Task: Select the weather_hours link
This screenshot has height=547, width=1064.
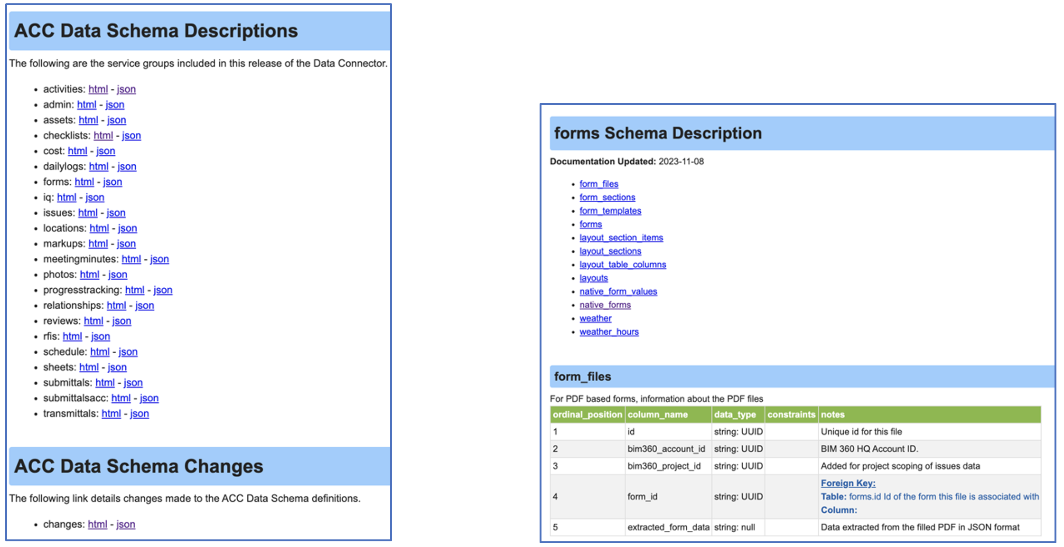Action: coord(609,331)
